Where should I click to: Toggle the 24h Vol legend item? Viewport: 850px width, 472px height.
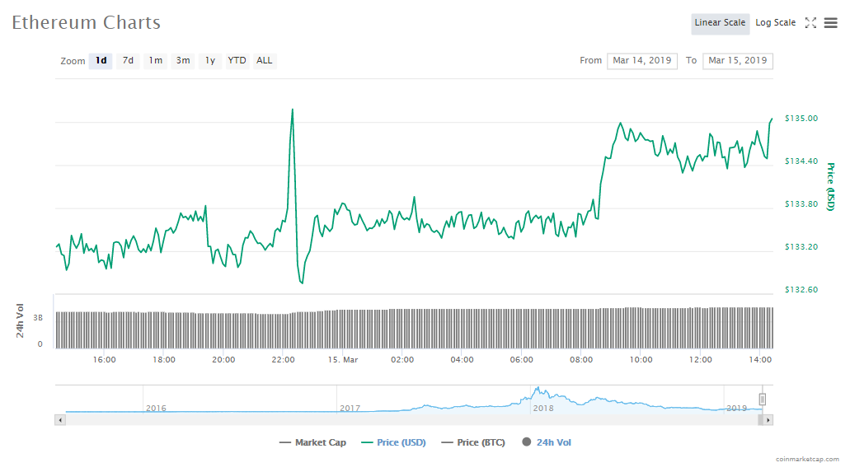click(546, 442)
